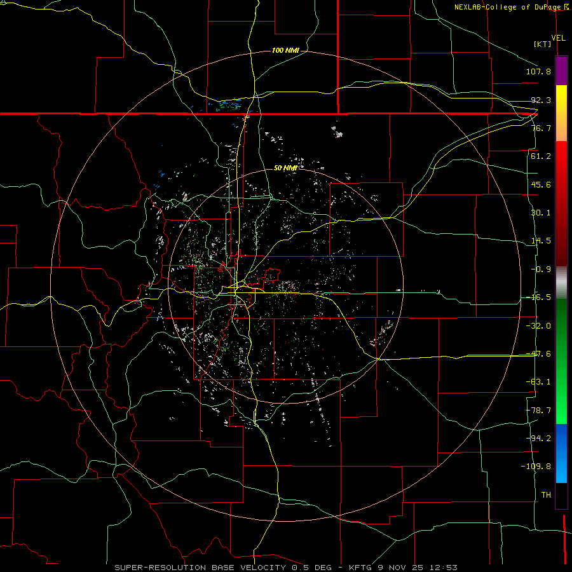
Task: Select the -109.8 value on the velocity scale
Action: pos(536,466)
